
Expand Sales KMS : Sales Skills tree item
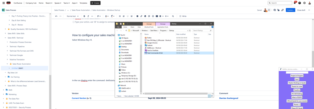coord(5,33)
